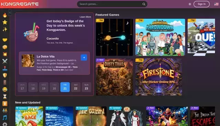Select THU 20 in week calendar
This screenshot has height=126, width=220.
tap(54, 87)
